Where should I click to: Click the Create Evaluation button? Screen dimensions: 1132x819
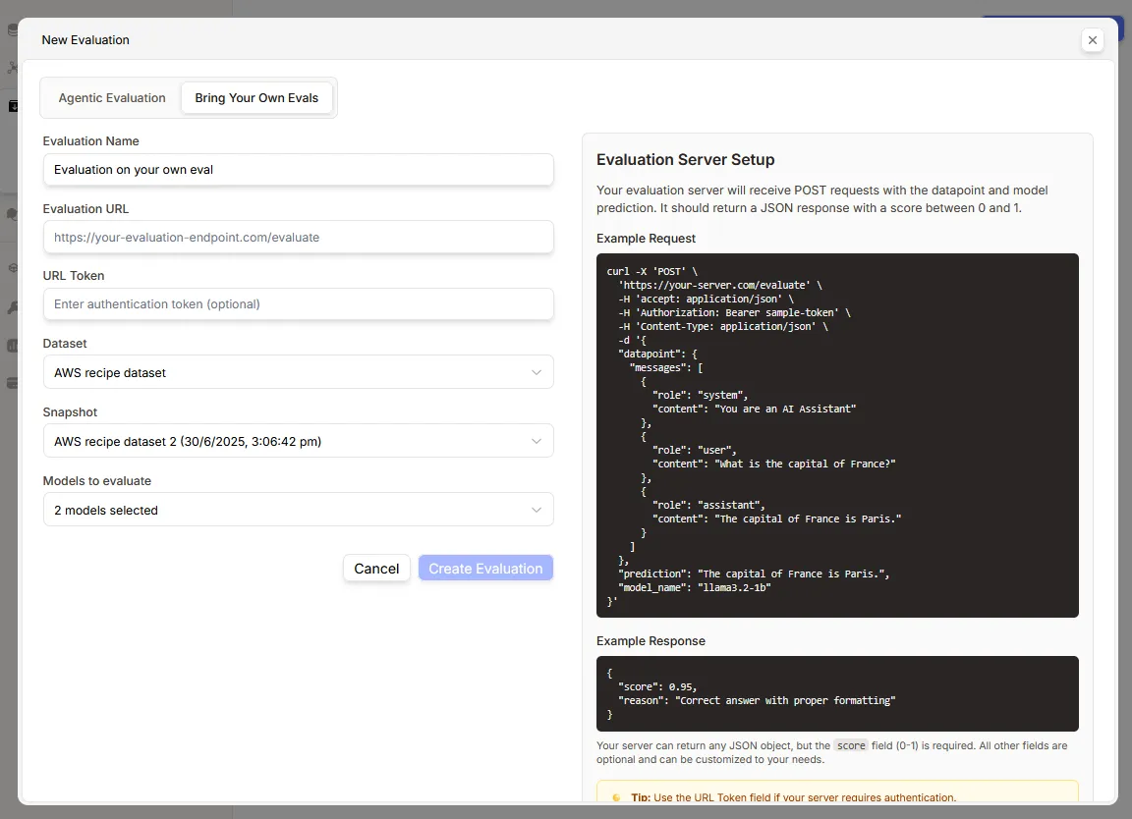[x=485, y=568]
